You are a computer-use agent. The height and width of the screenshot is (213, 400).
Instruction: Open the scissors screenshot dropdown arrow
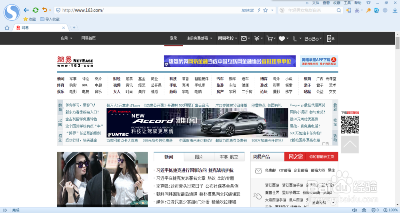362,10
